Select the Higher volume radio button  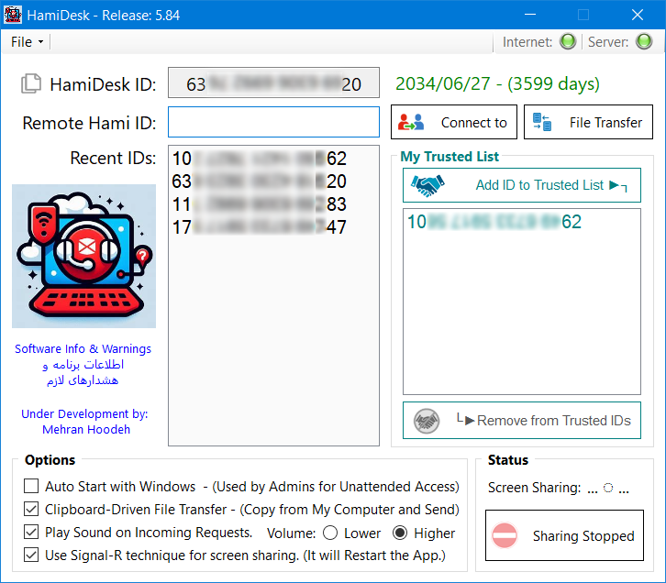pyautogui.click(x=400, y=533)
